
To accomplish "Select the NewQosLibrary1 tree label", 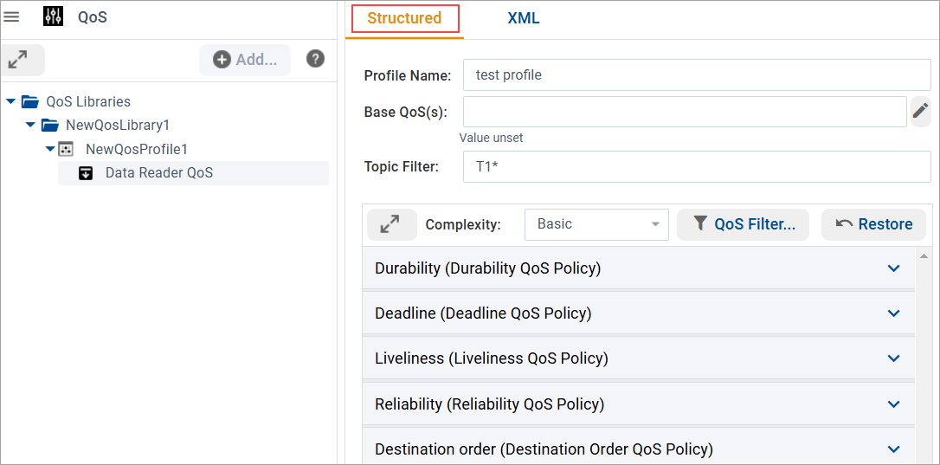I will pyautogui.click(x=118, y=126).
